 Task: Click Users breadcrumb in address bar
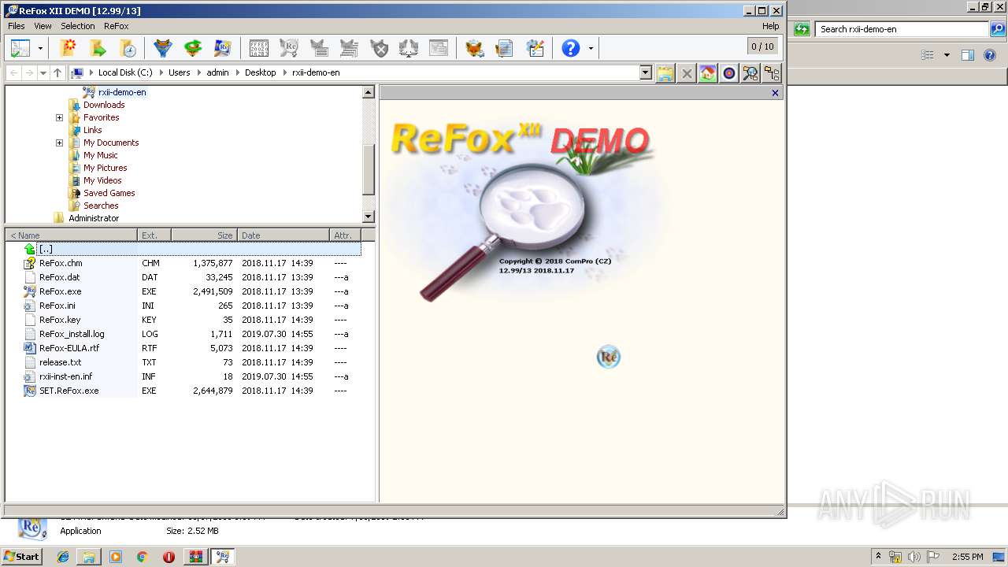180,72
